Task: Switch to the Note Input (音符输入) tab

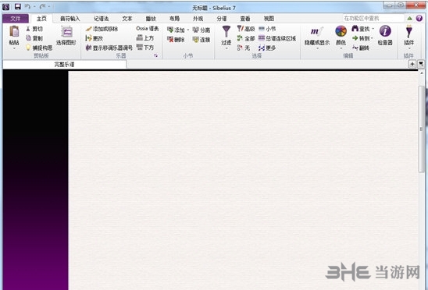Action: (x=70, y=19)
